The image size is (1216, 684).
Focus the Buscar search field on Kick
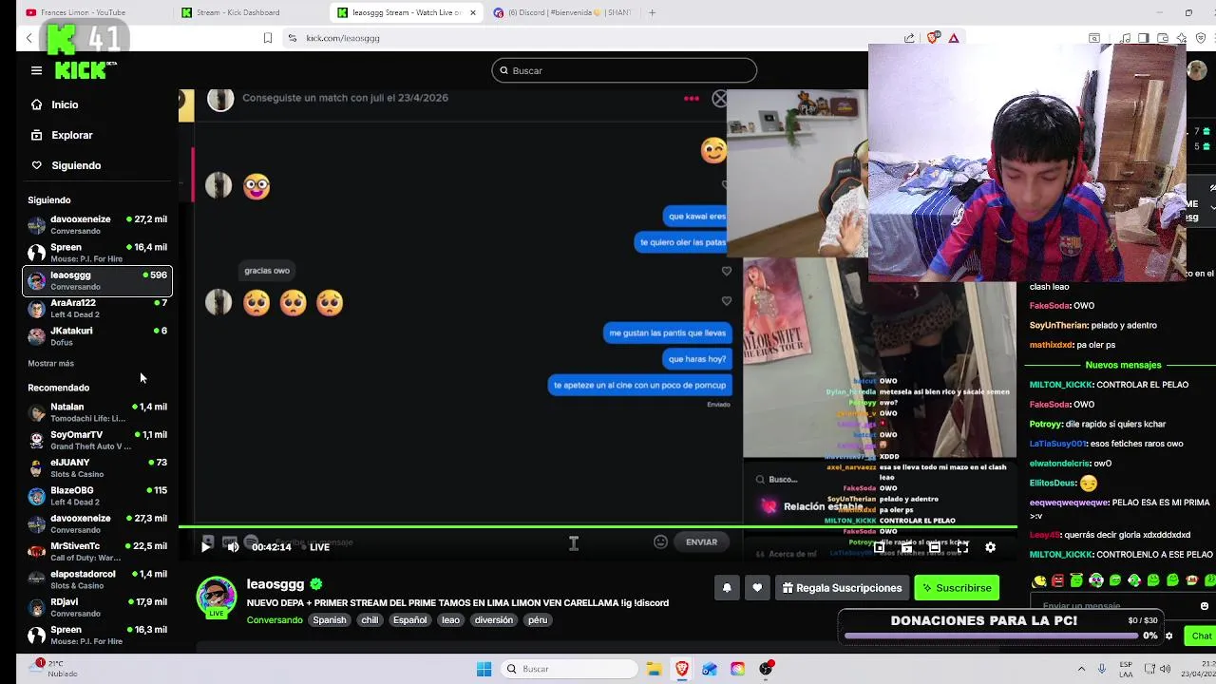point(624,70)
